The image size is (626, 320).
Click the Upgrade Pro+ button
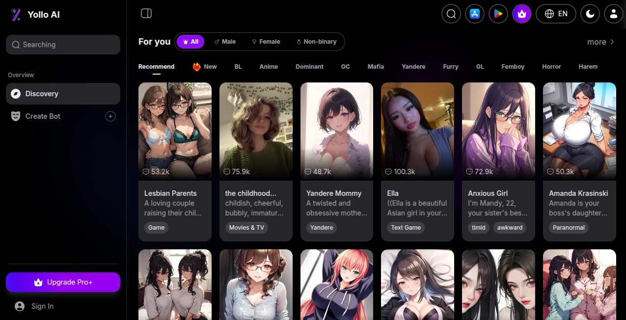63,282
